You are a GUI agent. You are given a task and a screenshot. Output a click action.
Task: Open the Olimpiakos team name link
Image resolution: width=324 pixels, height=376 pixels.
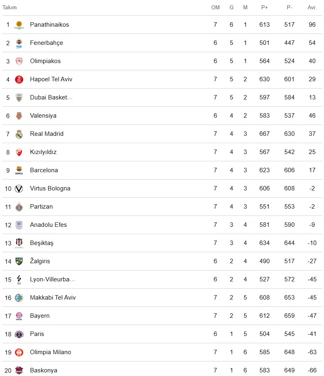point(45,61)
